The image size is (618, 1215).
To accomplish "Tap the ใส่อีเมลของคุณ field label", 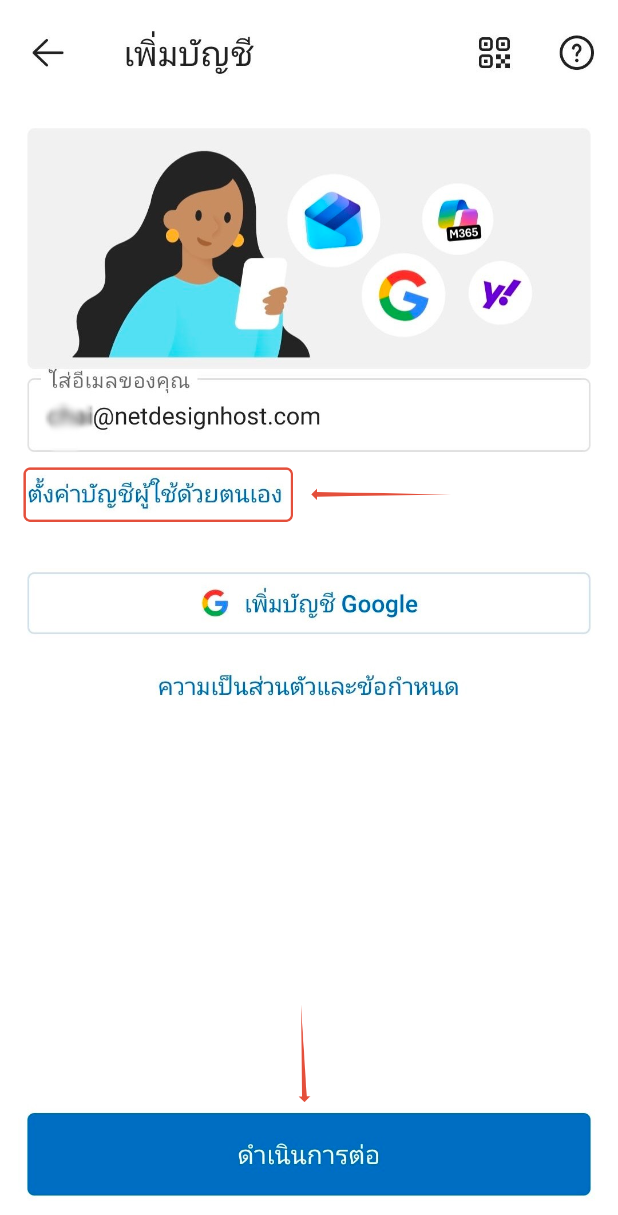I will [119, 381].
